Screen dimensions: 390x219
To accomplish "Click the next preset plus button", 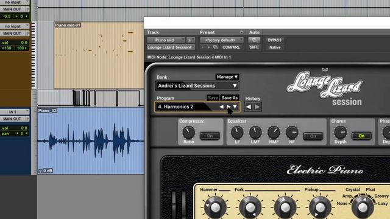I will [208, 47].
